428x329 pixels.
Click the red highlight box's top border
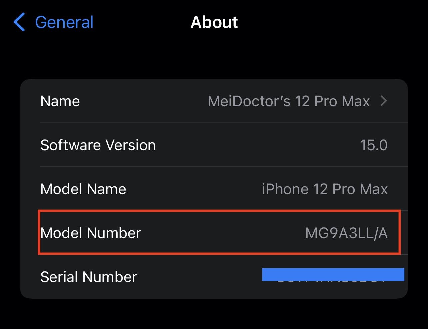tap(219, 211)
